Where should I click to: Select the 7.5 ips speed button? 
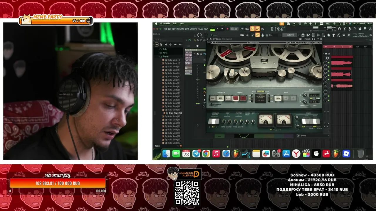[x=235, y=98]
